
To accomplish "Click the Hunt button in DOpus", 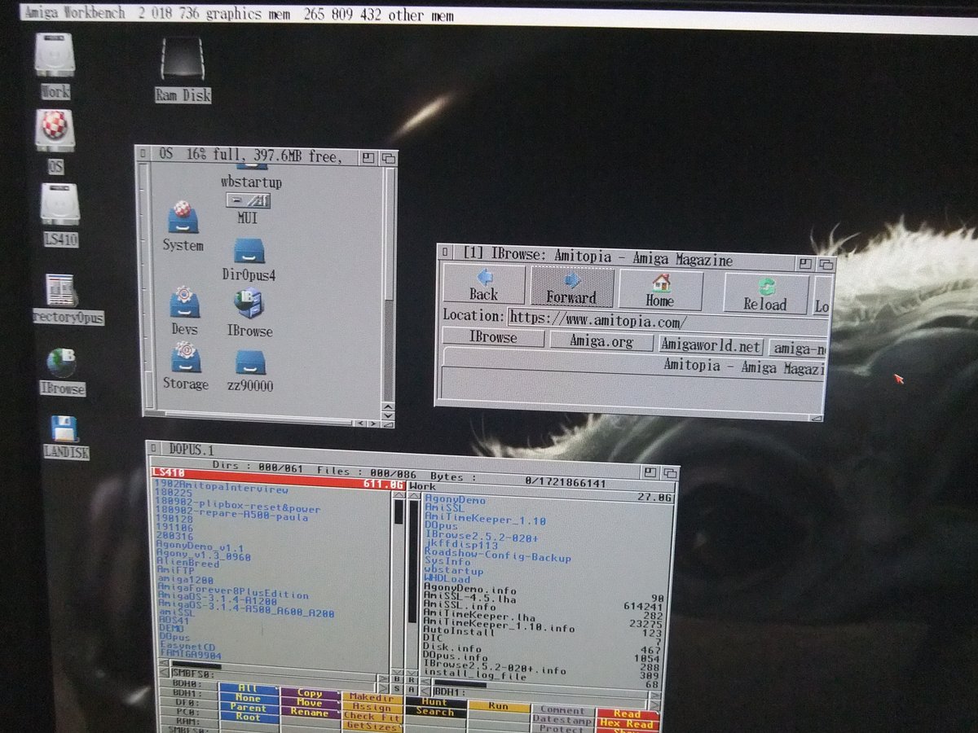I will point(435,702).
